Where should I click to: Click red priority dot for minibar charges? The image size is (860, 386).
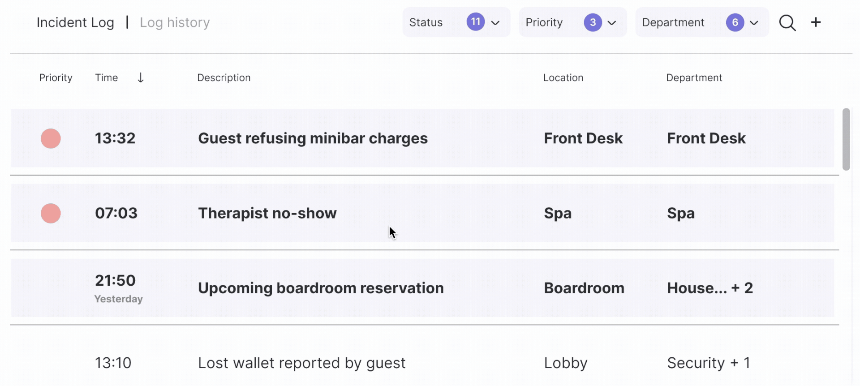[x=51, y=138]
